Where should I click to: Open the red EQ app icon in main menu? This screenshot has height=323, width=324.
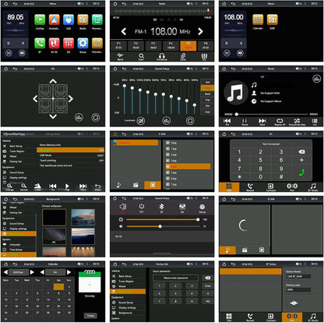(69, 44)
